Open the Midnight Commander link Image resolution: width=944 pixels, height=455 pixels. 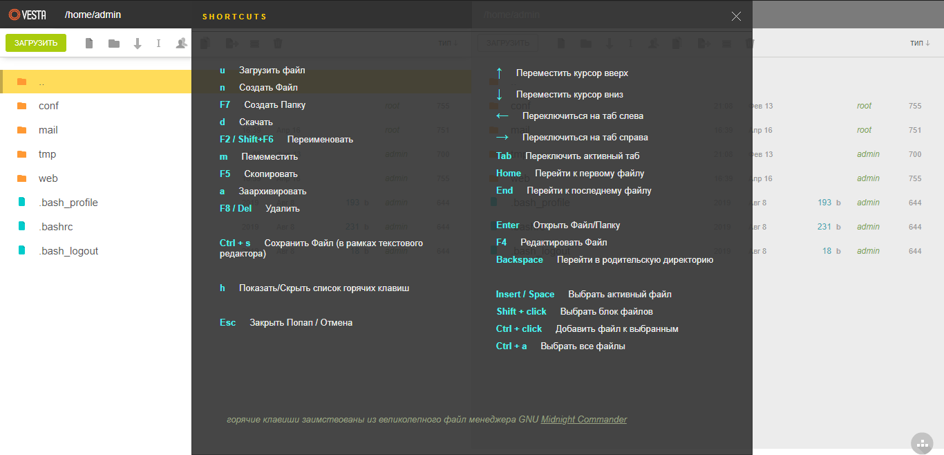point(584,419)
